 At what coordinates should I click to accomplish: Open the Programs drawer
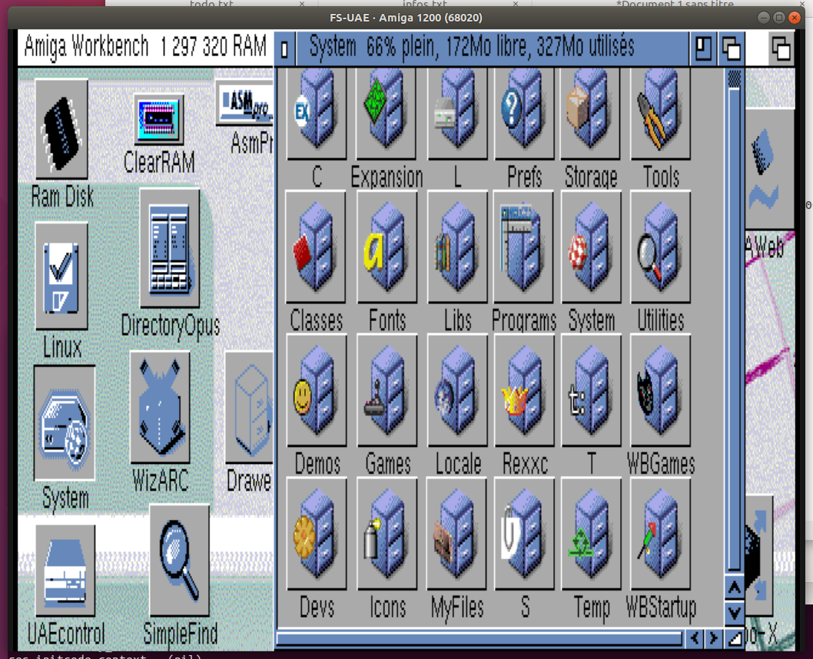(x=523, y=247)
